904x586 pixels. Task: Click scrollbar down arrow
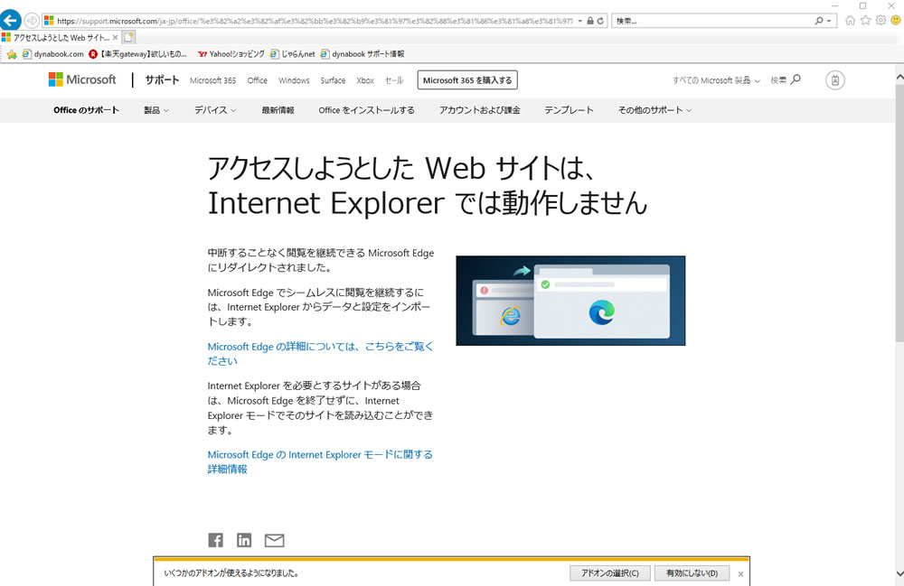pos(899,574)
